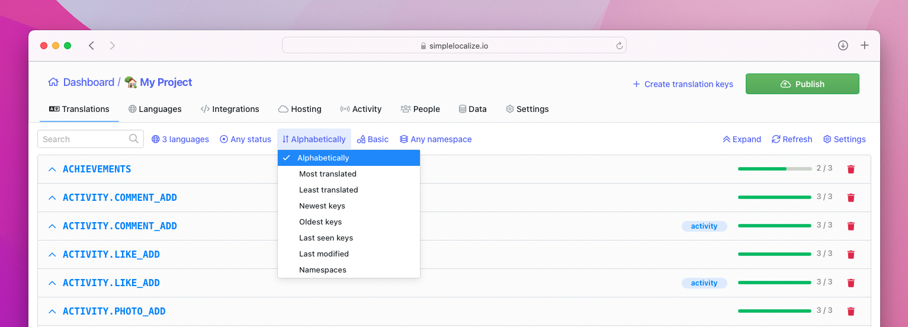The height and width of the screenshot is (327, 908).
Task: Open editor Settings in the toolbar
Action: tap(844, 139)
